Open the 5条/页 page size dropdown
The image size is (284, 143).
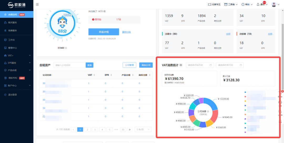click(143, 129)
